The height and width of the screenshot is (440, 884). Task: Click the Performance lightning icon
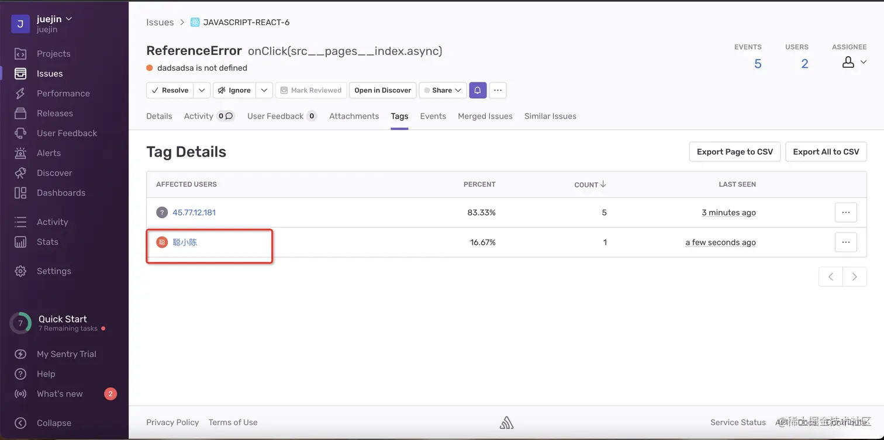pos(20,93)
